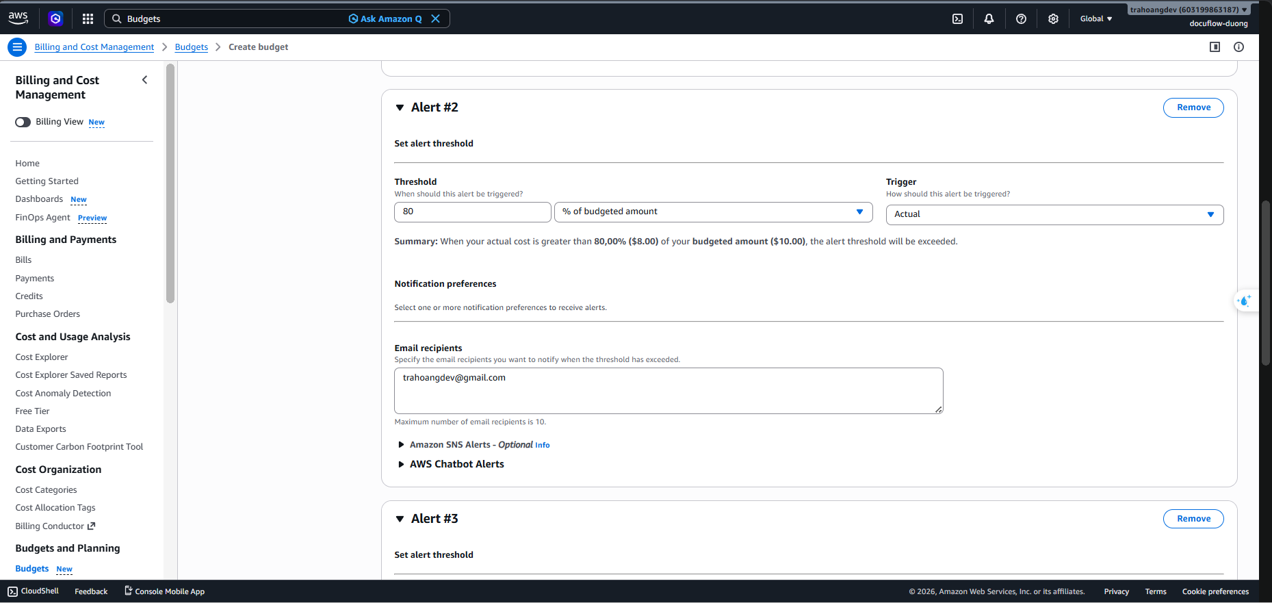Open Cost Explorer in sidebar

(42, 357)
